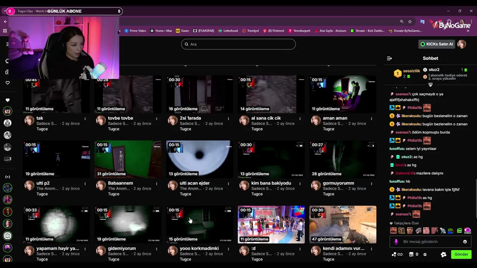The height and width of the screenshot is (268, 477).
Task: Open 'The Anom...' category link under Babaannem
Action: pos(119,189)
